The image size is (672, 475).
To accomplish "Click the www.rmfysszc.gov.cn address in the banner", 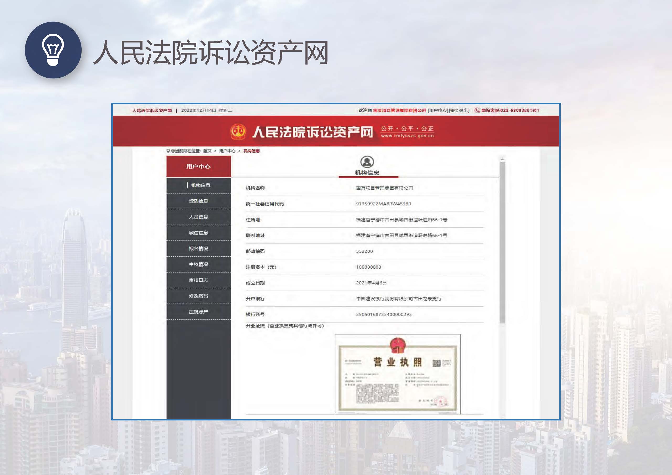I will pyautogui.click(x=408, y=136).
